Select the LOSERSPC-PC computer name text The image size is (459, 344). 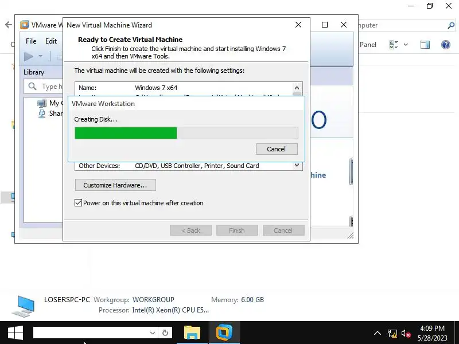[x=67, y=300]
